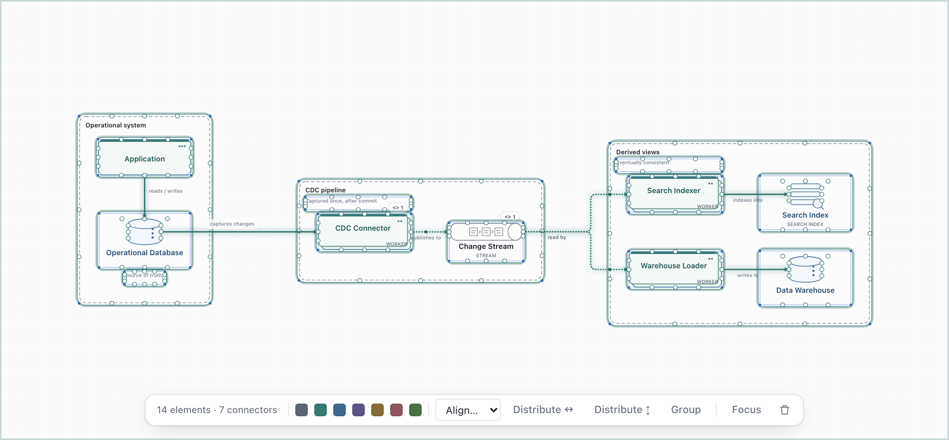The height and width of the screenshot is (440, 949).
Task: Apply the green color swatch
Action: tap(415, 410)
